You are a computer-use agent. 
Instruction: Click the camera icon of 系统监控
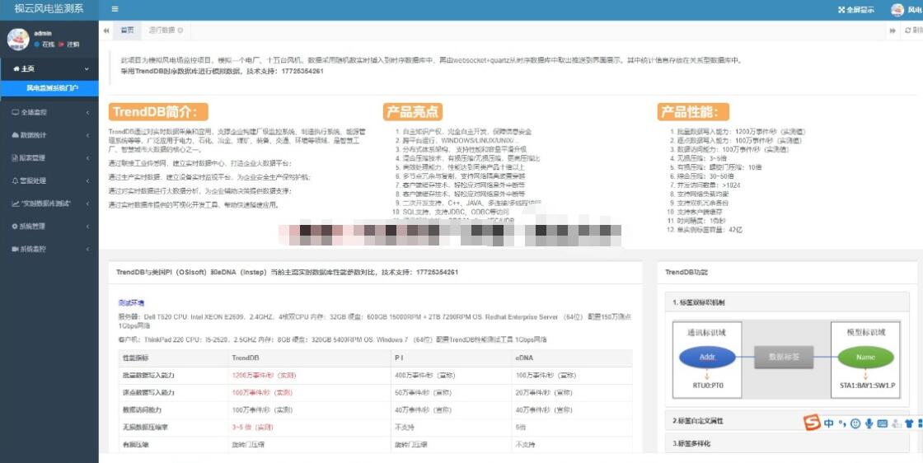tap(16, 249)
